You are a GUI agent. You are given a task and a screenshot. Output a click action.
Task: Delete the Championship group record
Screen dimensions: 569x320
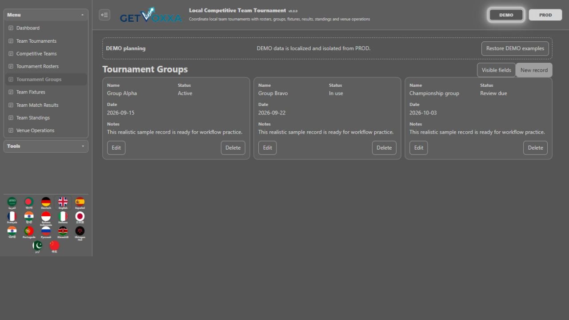pos(535,148)
